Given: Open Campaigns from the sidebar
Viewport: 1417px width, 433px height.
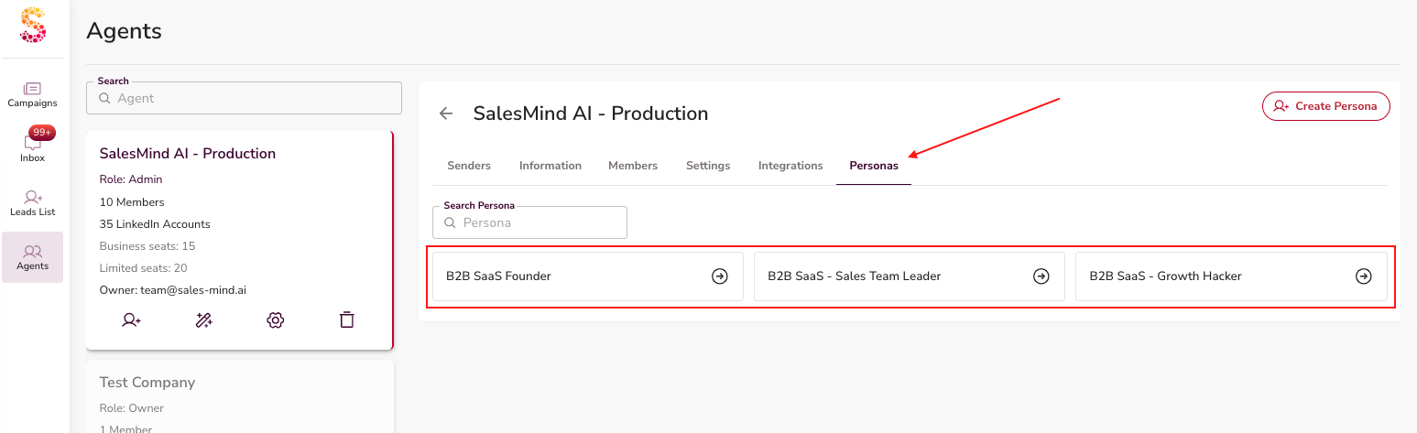Looking at the screenshot, I should [x=33, y=94].
